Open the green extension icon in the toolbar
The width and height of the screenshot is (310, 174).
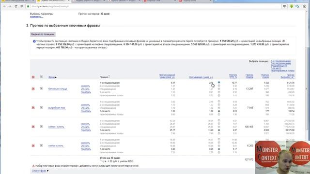(x=292, y=6)
